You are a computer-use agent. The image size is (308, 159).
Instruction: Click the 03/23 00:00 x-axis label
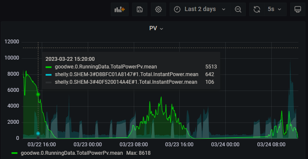[x=88, y=145]
